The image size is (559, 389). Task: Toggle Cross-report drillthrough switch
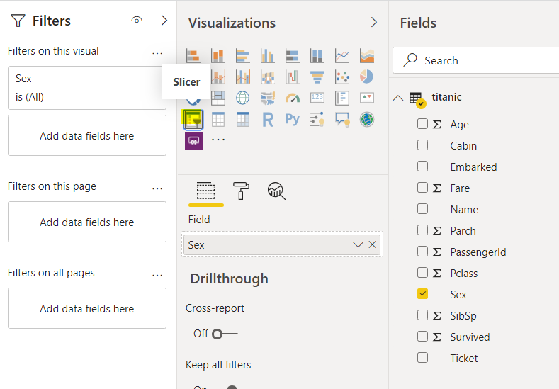click(225, 334)
